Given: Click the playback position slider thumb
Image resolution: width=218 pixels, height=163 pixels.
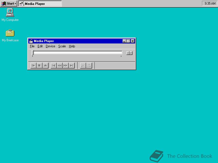Looking at the screenshot, I should point(32,53).
